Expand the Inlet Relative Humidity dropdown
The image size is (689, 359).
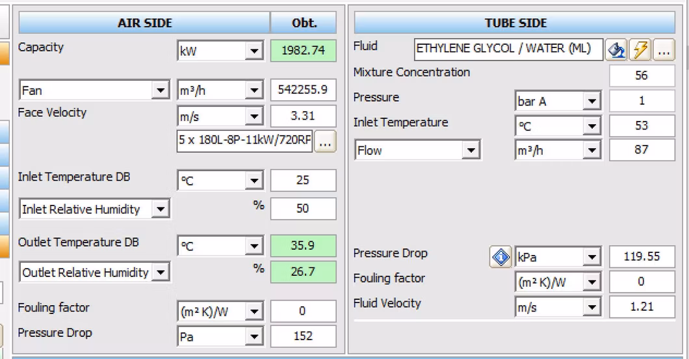tap(161, 209)
